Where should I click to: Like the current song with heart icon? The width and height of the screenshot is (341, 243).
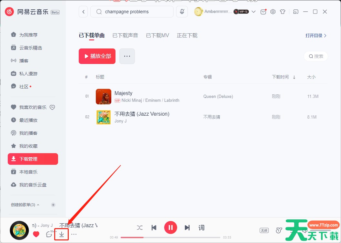[36, 234]
